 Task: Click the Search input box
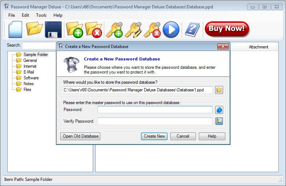click(x=39, y=45)
